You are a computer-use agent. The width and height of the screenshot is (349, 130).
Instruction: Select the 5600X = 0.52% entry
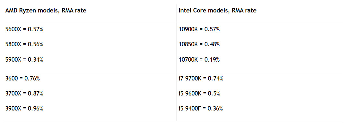coord(24,29)
